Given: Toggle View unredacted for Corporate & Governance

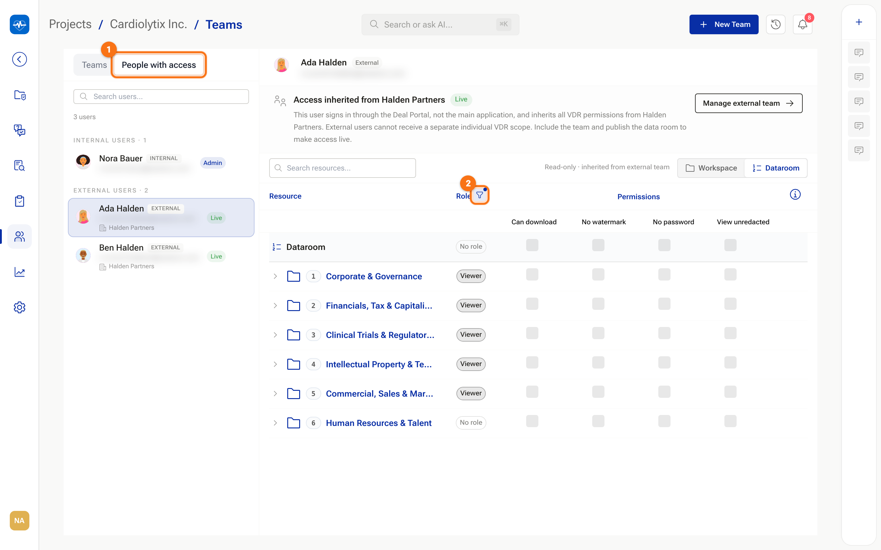Looking at the screenshot, I should (730, 275).
